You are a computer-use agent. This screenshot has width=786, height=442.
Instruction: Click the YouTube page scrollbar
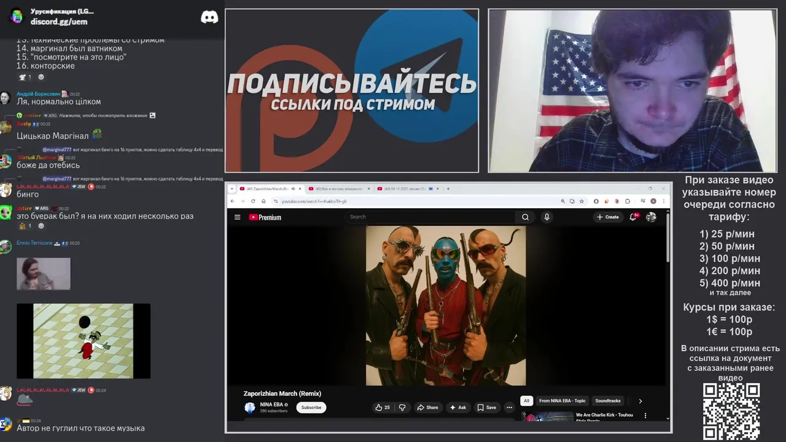point(667,236)
